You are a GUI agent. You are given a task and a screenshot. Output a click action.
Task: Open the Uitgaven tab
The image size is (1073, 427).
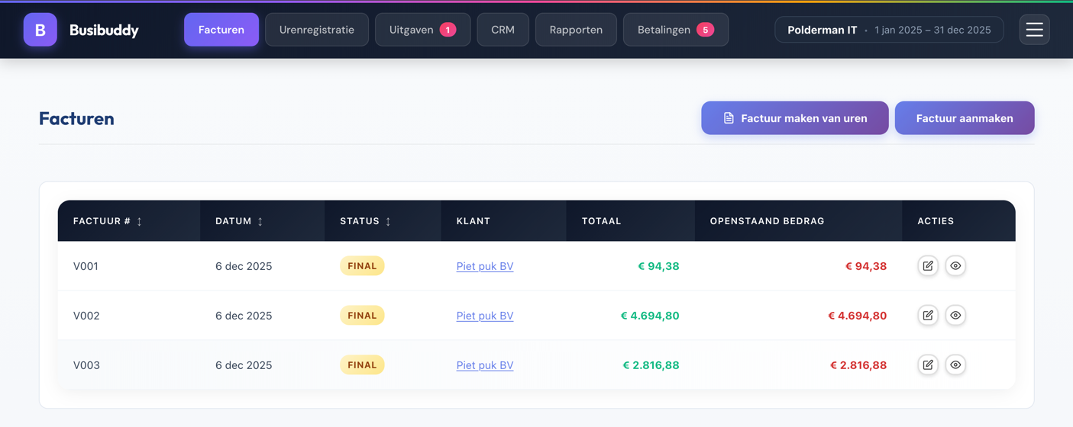[422, 30]
